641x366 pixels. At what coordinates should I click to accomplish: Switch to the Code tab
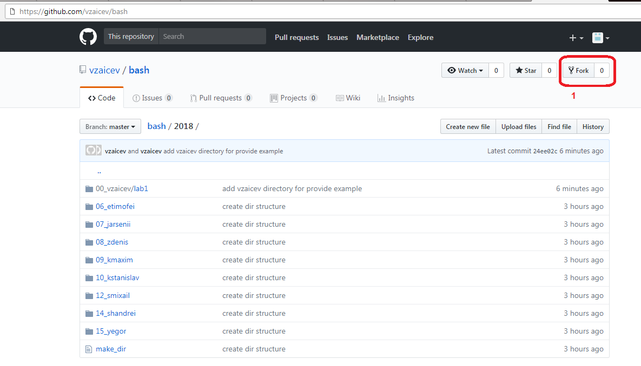click(102, 98)
